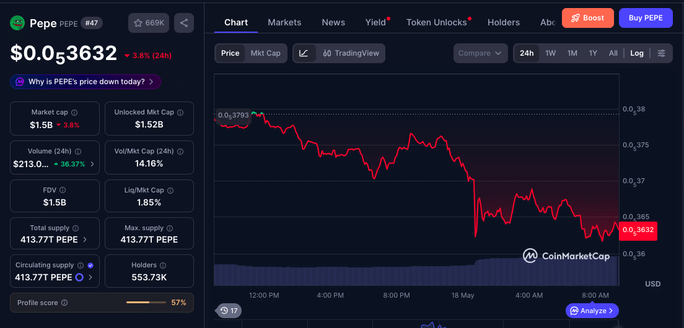The width and height of the screenshot is (684, 328).
Task: Click the opening price tag 0.0₅3793
Action: point(234,116)
